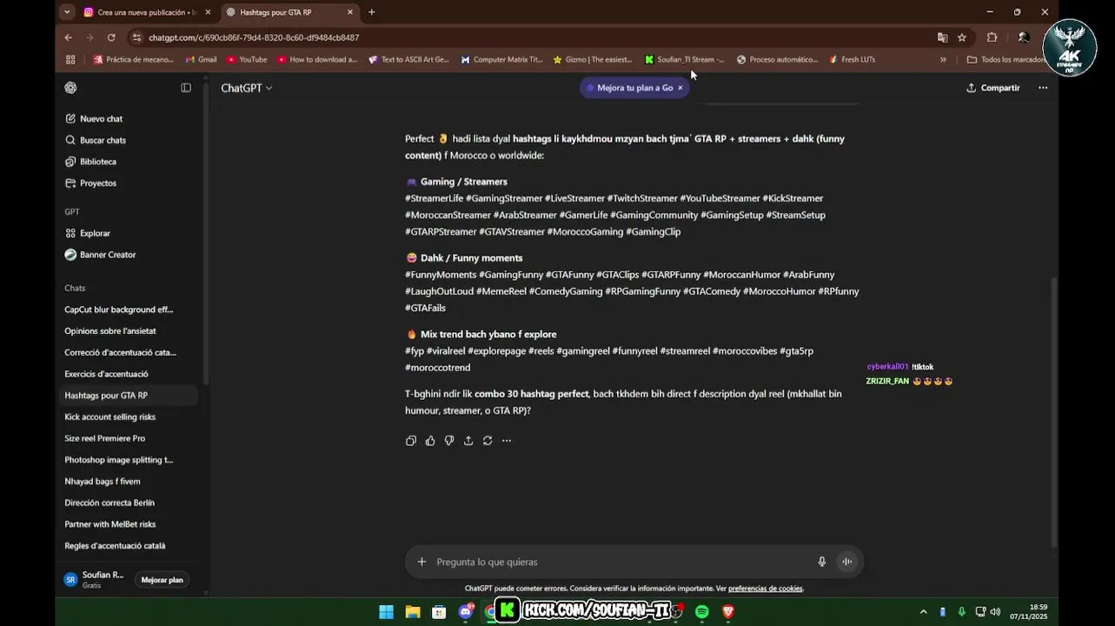The width and height of the screenshot is (1115, 626).
Task: Open the Biblioteca library
Action: [x=90, y=162]
